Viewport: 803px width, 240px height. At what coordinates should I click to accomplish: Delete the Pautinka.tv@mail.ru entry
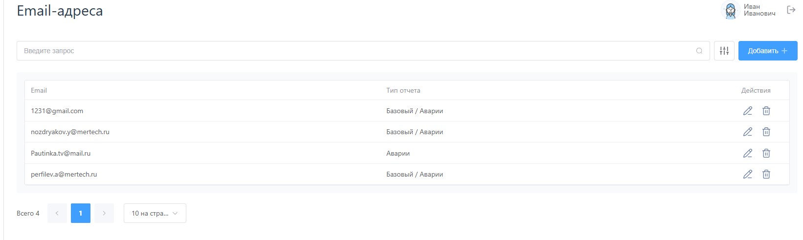766,154
